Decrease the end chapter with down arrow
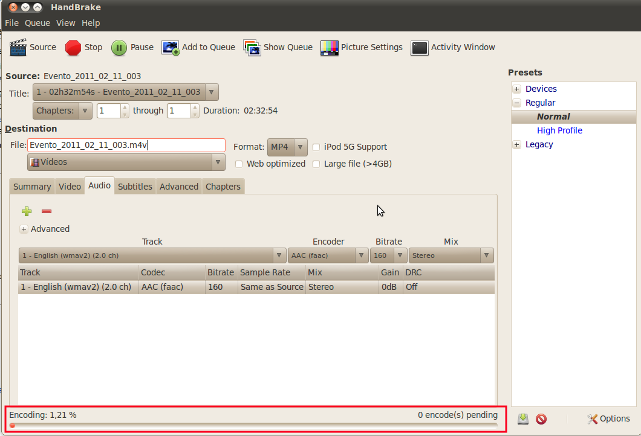Screen dimensions: 641x436 (x=195, y=114)
